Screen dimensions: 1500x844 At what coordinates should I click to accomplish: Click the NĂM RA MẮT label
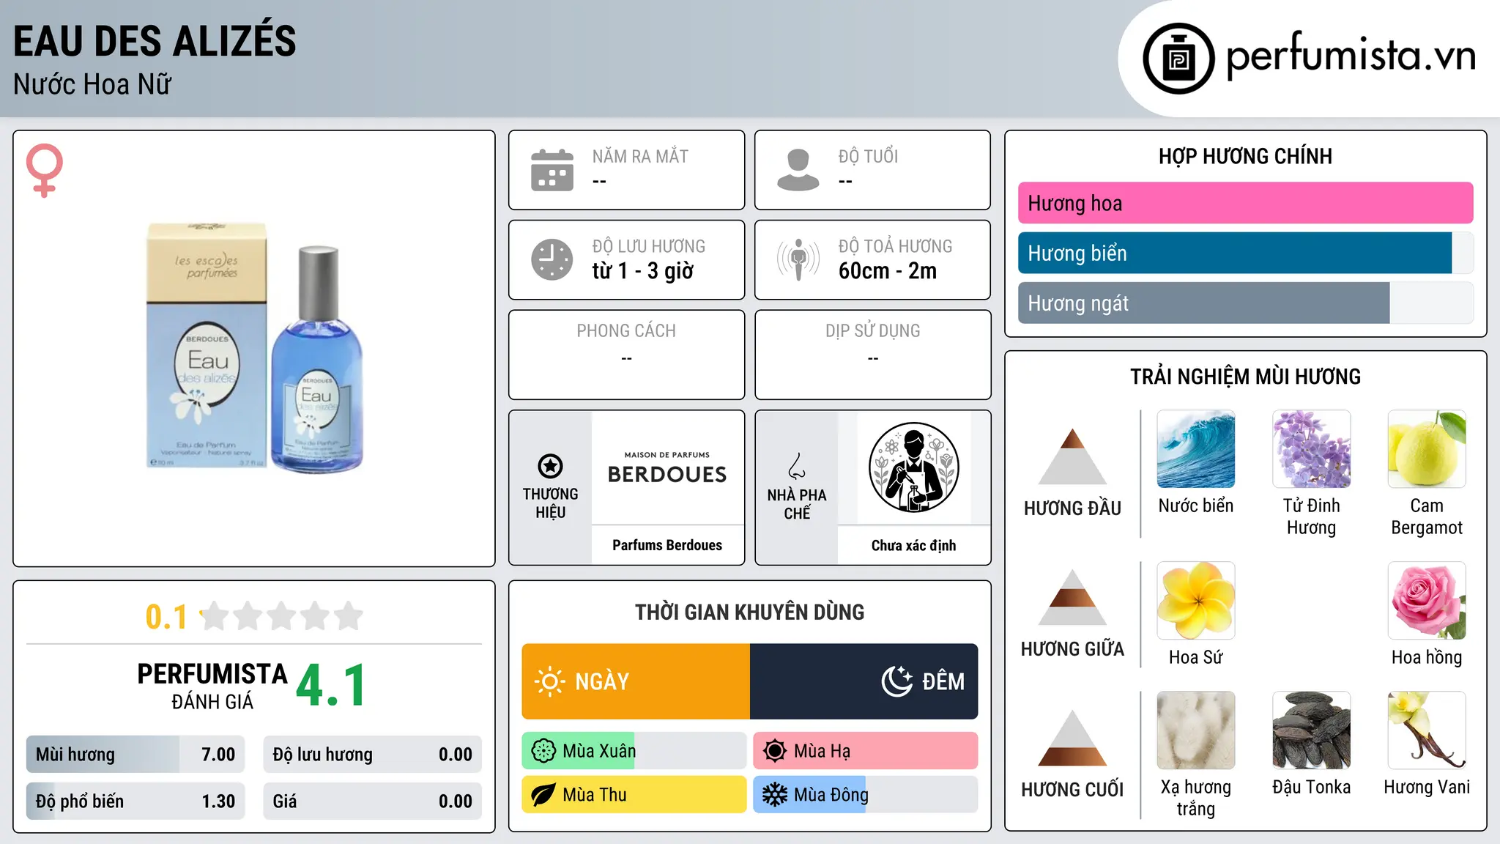pyautogui.click(x=640, y=156)
